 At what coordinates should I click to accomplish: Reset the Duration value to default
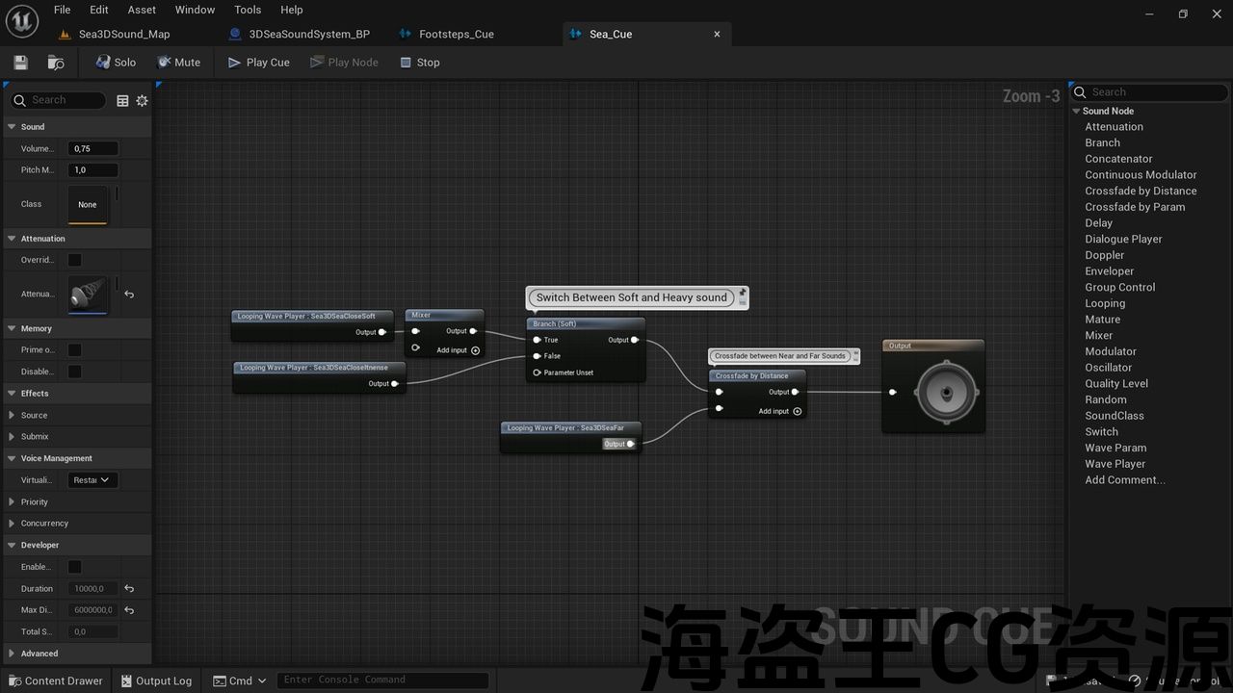click(129, 589)
